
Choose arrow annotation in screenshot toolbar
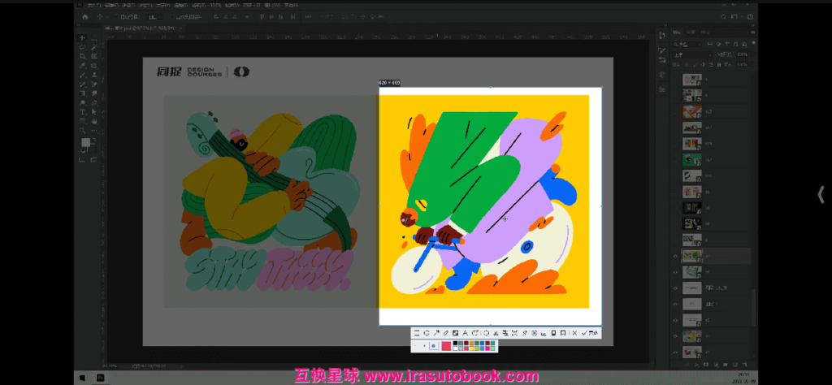(x=436, y=333)
